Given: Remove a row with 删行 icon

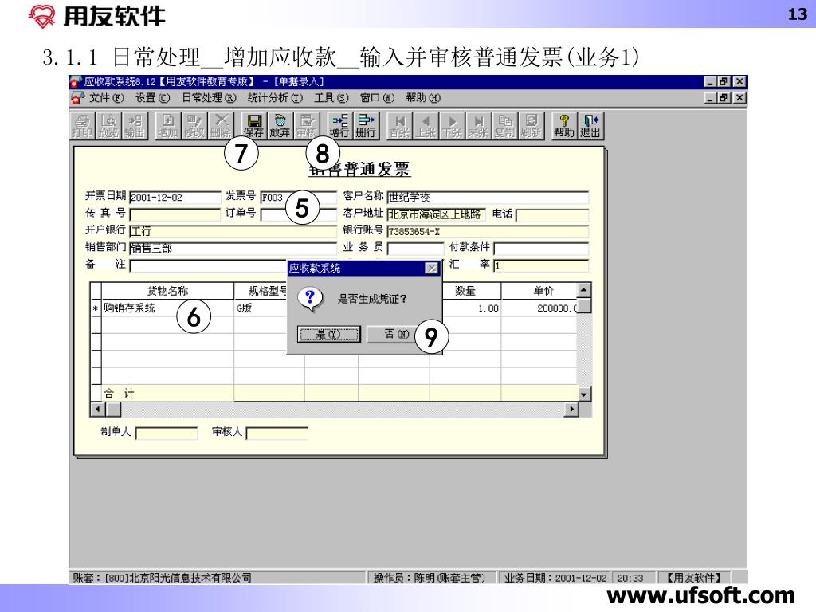Looking at the screenshot, I should (366, 126).
